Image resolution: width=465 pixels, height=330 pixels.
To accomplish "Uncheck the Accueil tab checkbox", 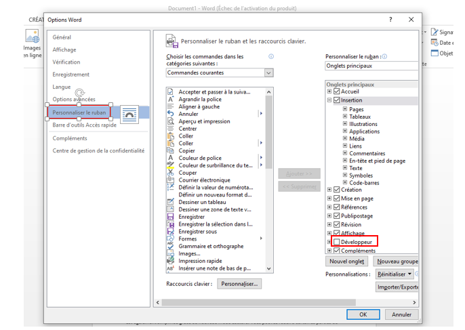I will (337, 91).
